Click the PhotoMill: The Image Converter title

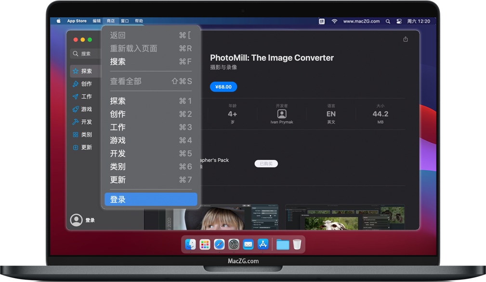pyautogui.click(x=272, y=58)
